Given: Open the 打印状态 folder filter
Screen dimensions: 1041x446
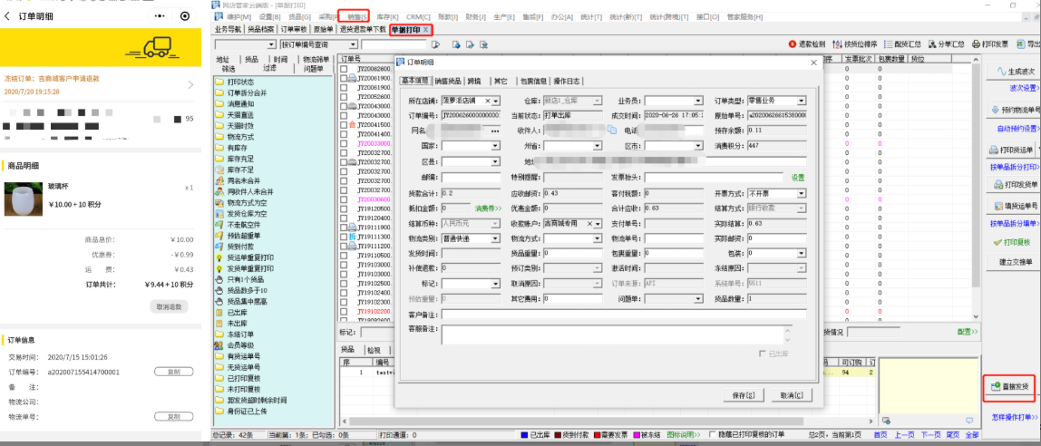Looking at the screenshot, I should [x=240, y=82].
